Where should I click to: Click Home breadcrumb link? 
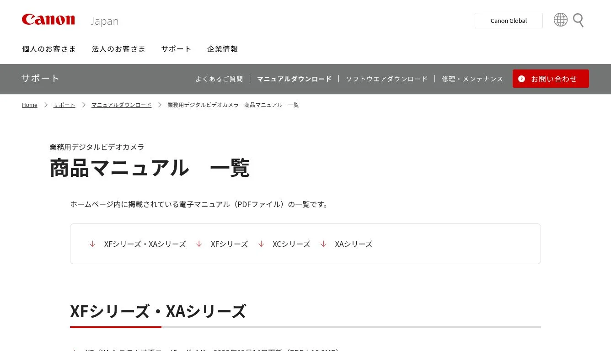30,105
